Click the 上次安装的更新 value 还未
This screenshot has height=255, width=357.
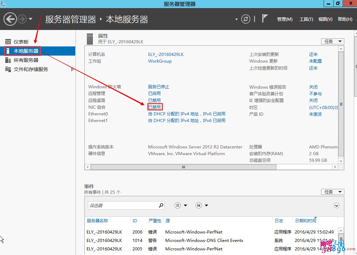coord(313,55)
